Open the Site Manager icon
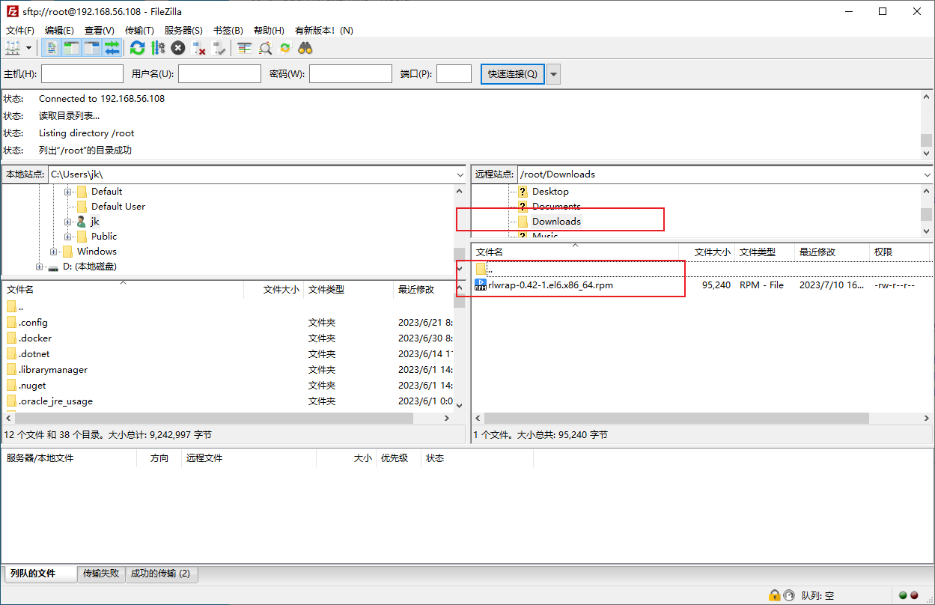This screenshot has width=935, height=605. point(13,48)
